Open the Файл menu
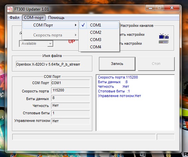This screenshot has height=157, width=188. click(14, 18)
